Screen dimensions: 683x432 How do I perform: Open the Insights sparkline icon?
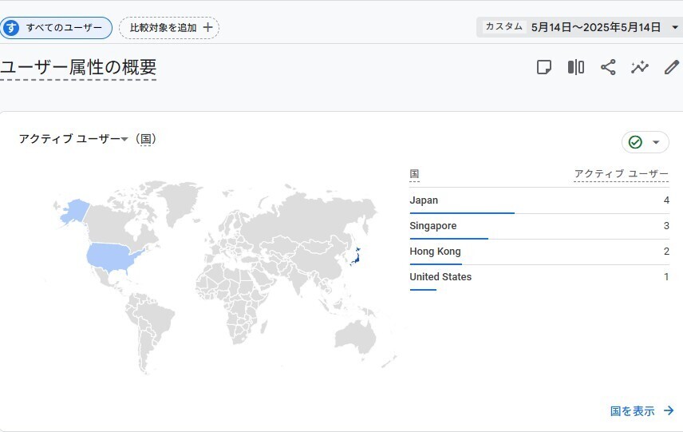click(640, 67)
